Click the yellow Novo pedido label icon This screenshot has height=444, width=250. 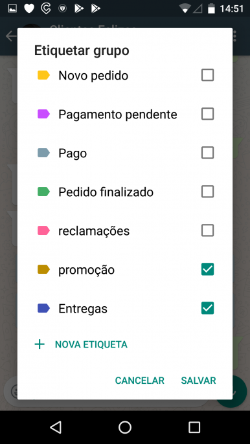[43, 75]
